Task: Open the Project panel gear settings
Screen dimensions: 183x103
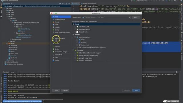Action: point(66,4)
